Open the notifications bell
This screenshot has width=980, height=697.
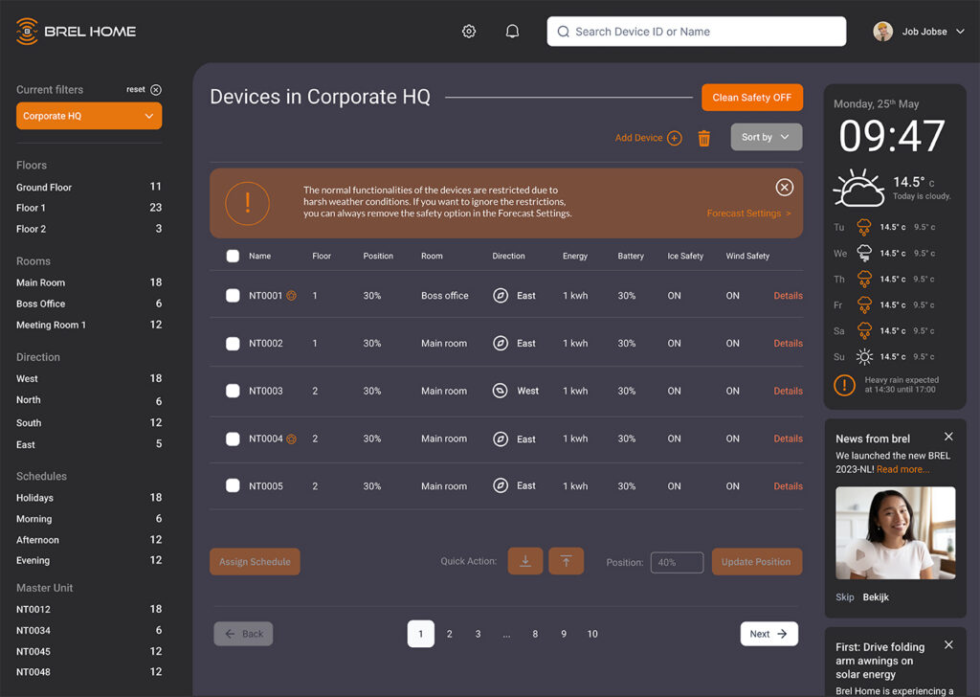pyautogui.click(x=512, y=32)
